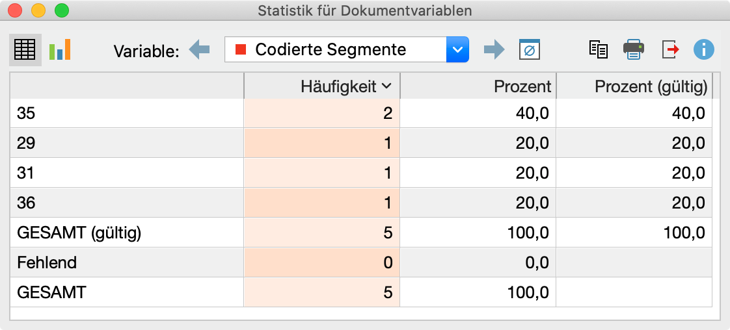Select the GESAMT (gültig) row
Image resolution: width=730 pixels, height=330 pixels.
click(x=361, y=233)
